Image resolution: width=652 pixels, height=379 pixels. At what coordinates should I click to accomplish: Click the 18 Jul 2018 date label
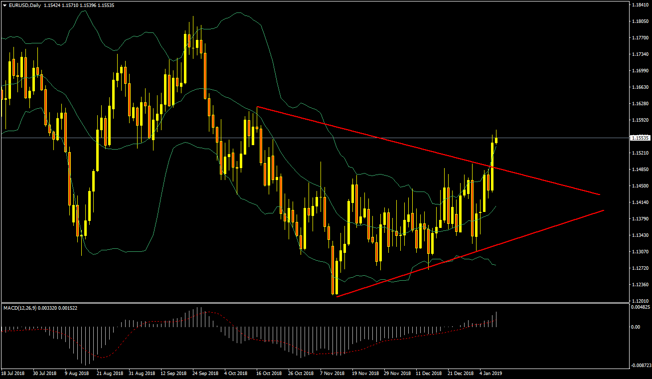[x=13, y=373]
